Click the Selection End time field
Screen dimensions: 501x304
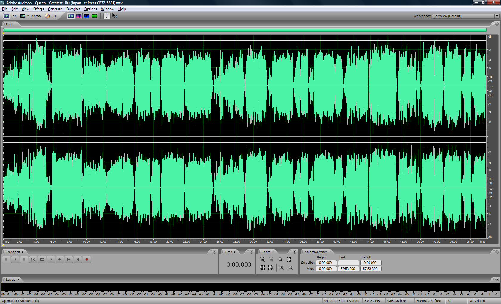348,263
